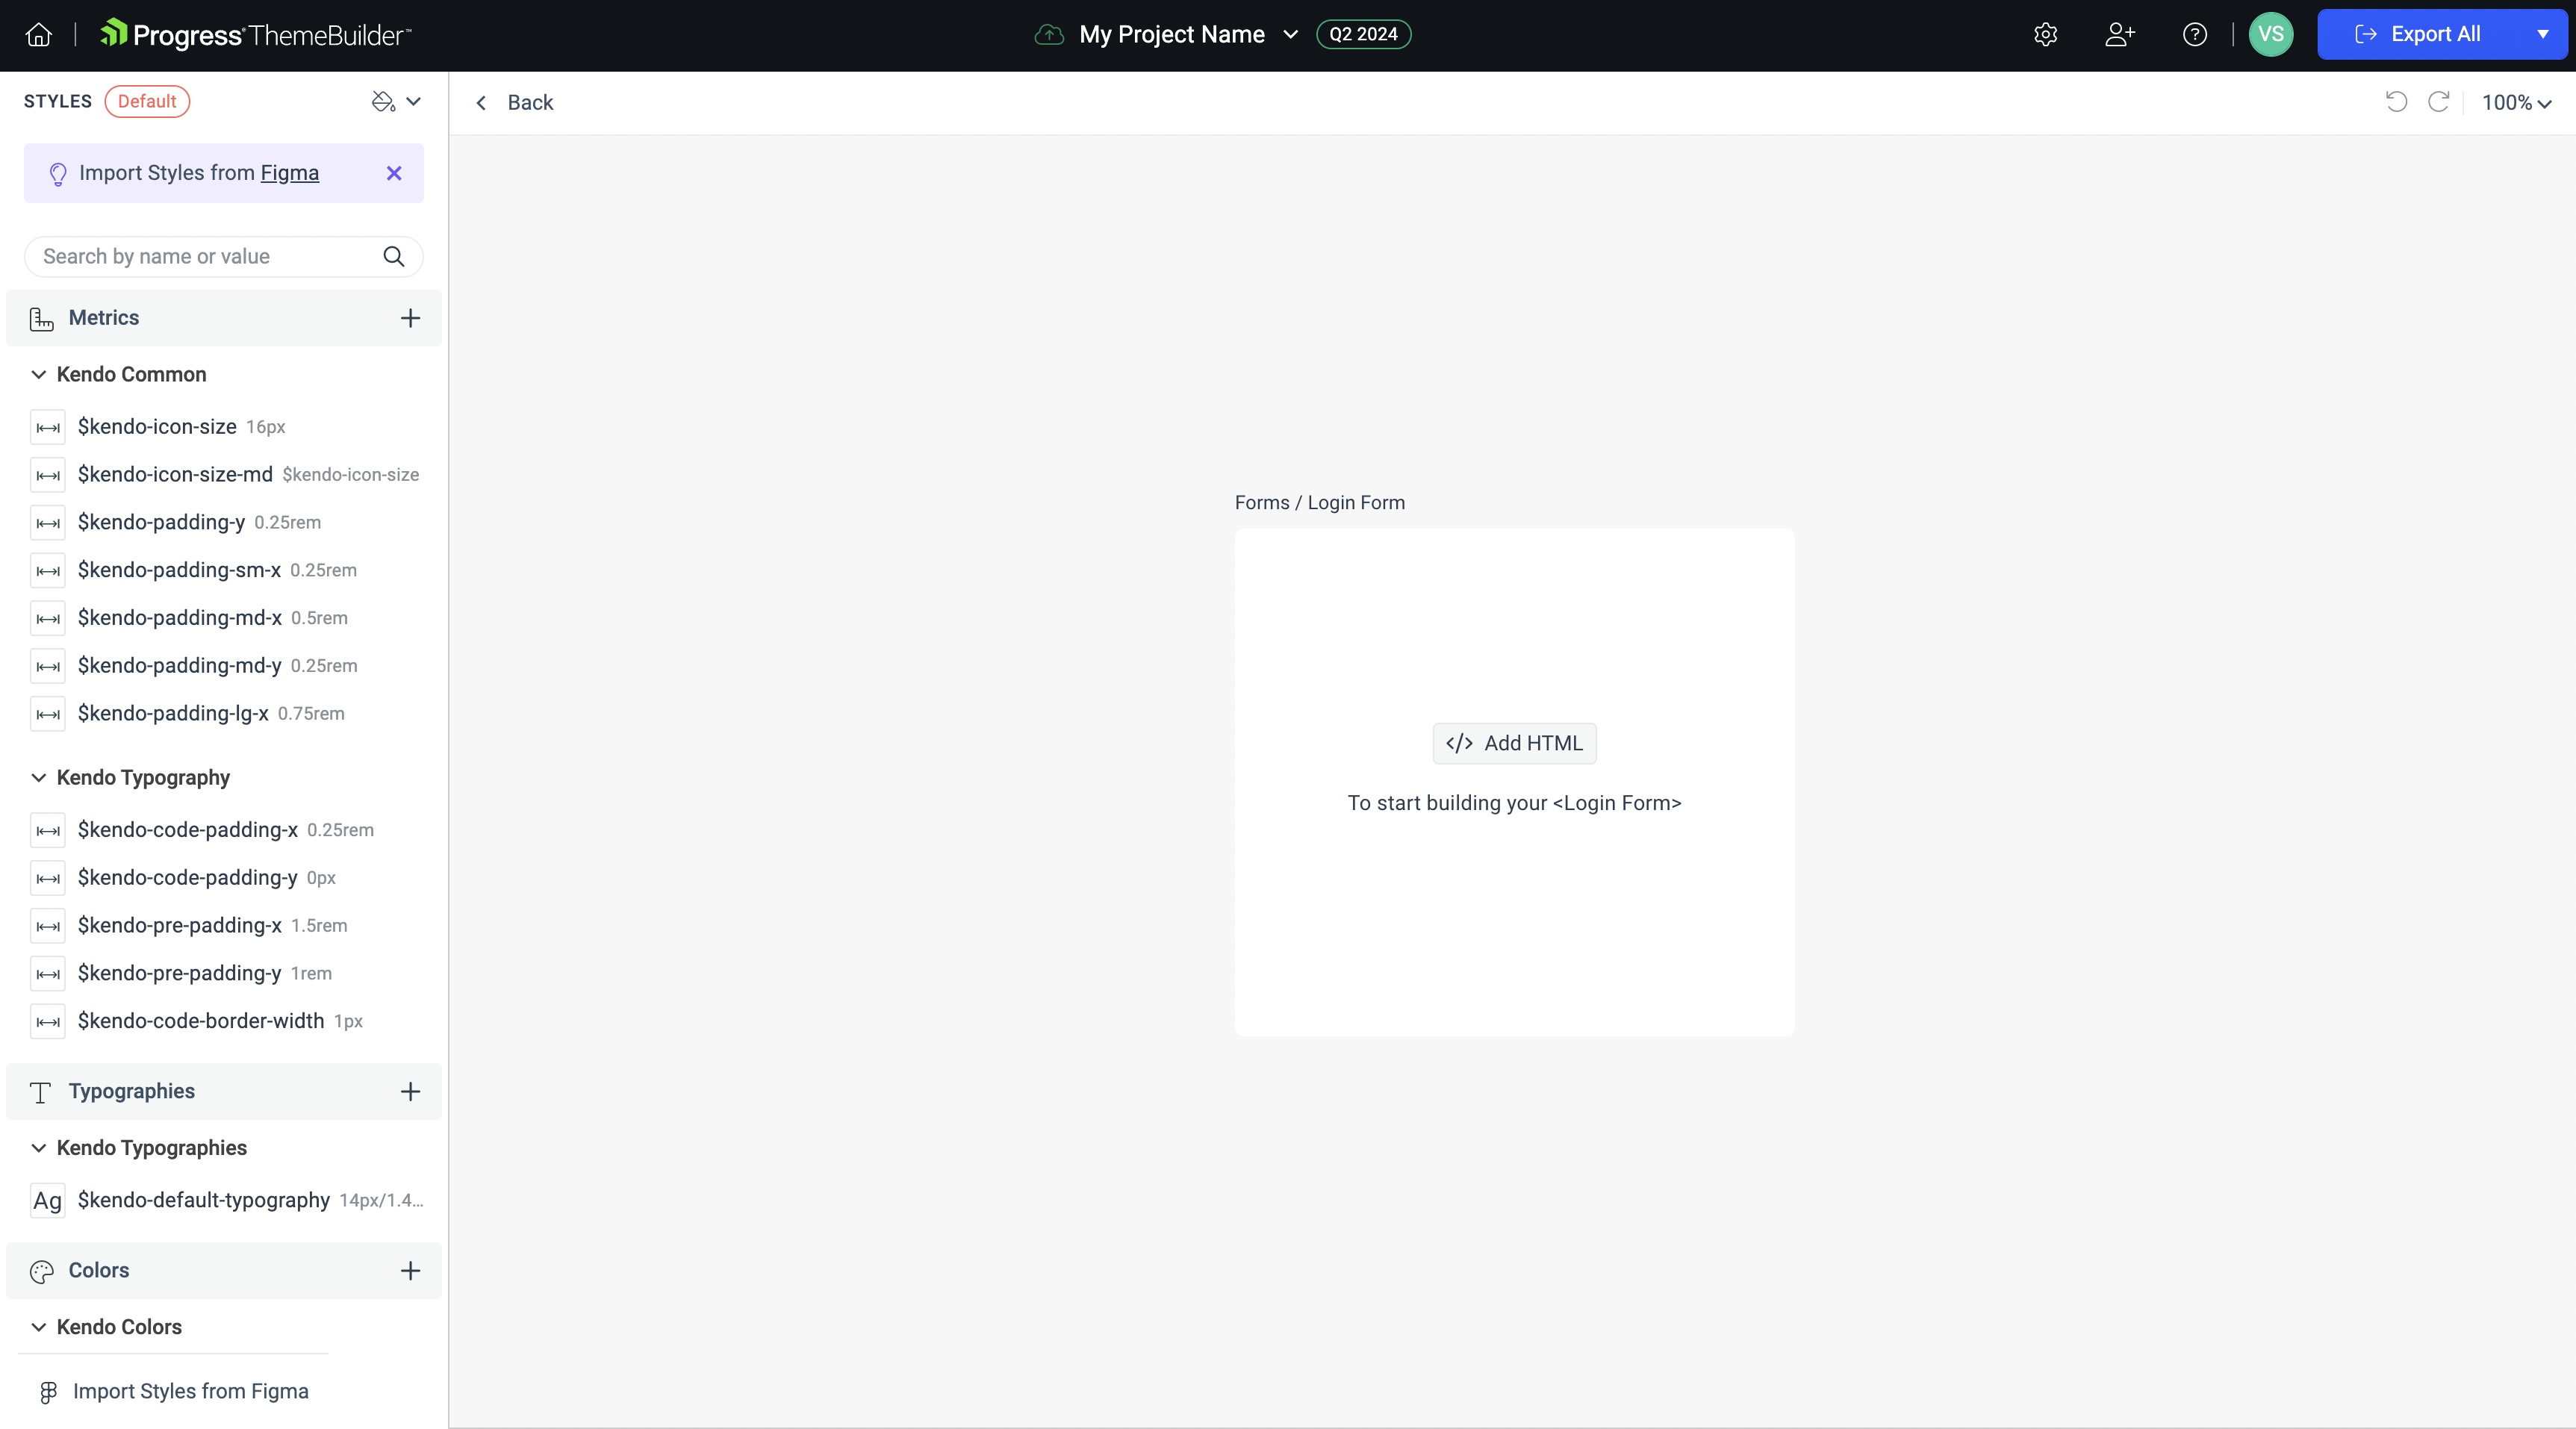Click the palette icon beside Colors

tap(41, 1272)
